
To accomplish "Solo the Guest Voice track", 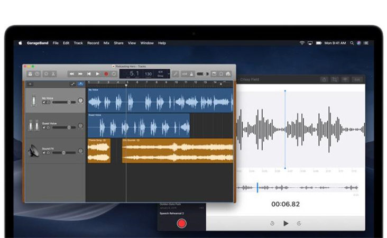I will pyautogui.click(x=48, y=127).
